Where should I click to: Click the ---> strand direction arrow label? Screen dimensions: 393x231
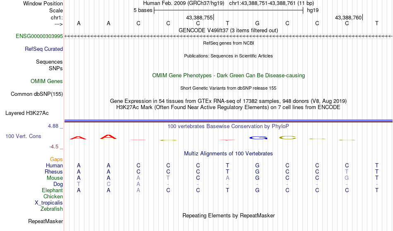59,24
